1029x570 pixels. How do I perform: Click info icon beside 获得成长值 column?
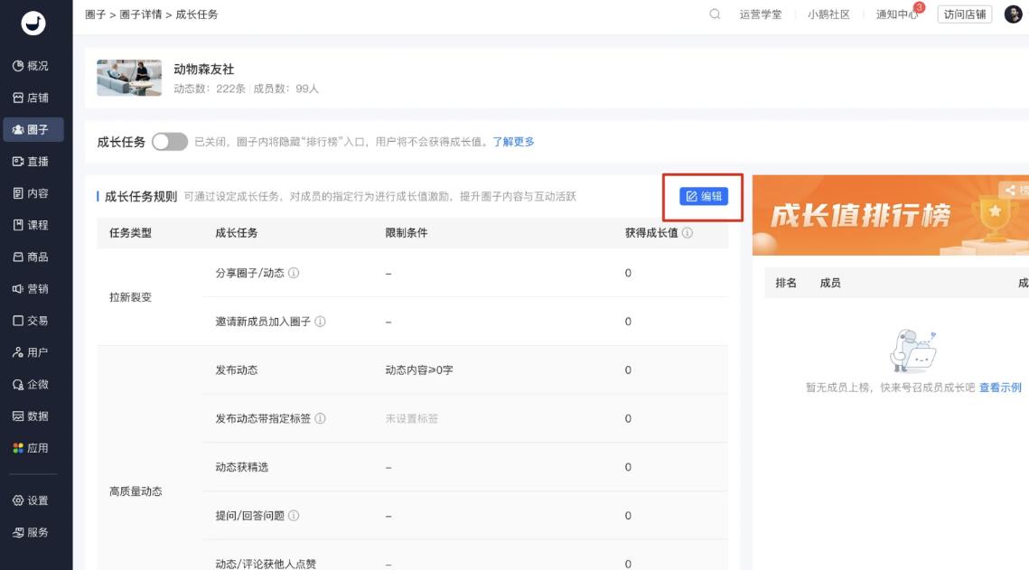(688, 233)
